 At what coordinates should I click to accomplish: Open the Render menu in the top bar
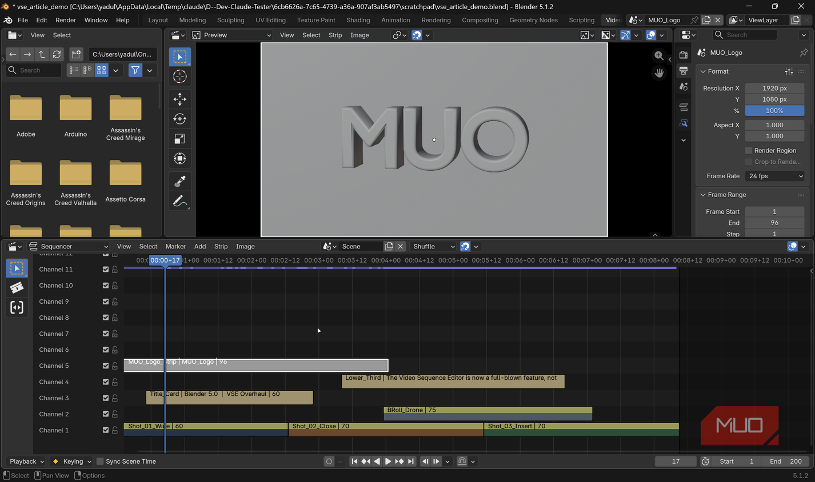66,20
